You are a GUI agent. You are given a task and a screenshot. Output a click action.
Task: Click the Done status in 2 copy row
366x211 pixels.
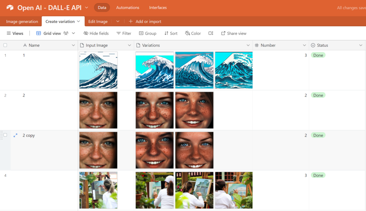pos(318,135)
